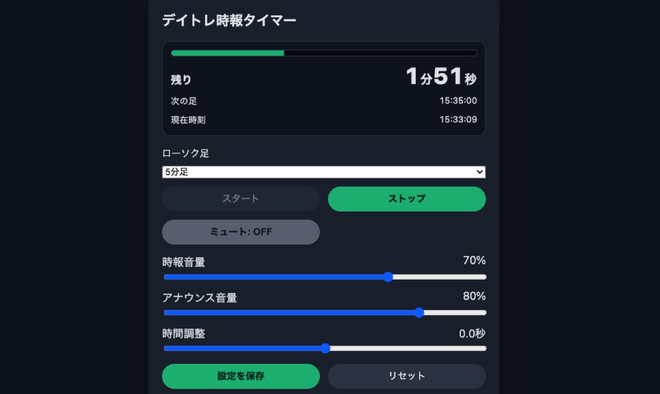Click the 現在時刻 time value 15:33:09
Image resolution: width=660 pixels, height=394 pixels.
458,119
